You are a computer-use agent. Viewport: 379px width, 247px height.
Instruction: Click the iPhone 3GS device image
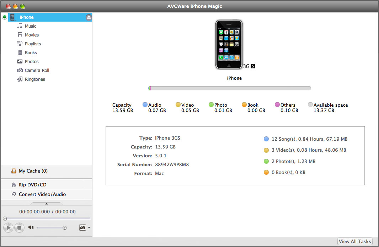click(x=229, y=44)
